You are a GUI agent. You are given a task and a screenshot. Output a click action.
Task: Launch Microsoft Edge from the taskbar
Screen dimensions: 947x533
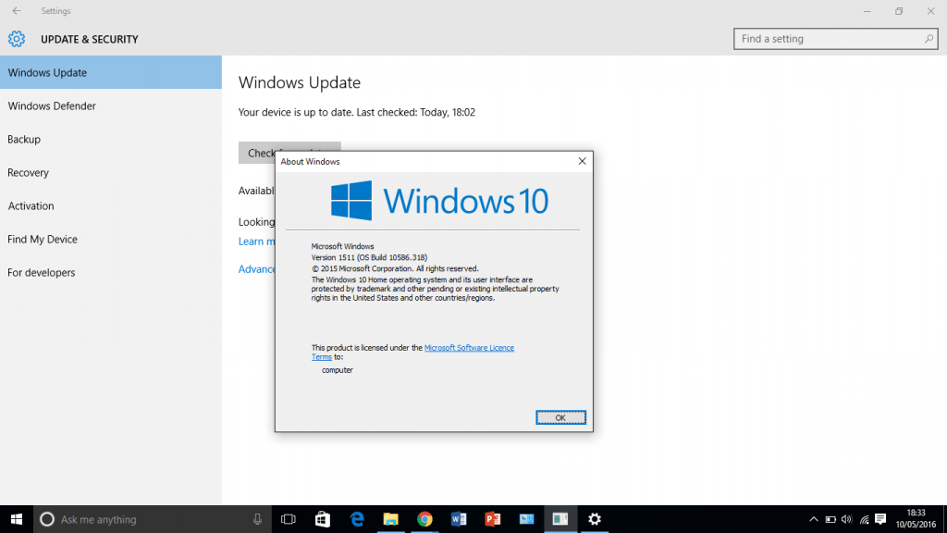click(357, 519)
